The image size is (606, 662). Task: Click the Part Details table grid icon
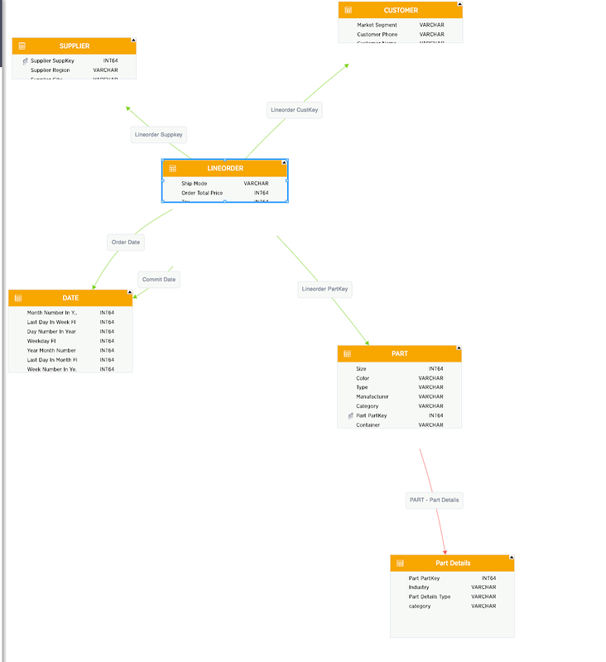(x=401, y=564)
